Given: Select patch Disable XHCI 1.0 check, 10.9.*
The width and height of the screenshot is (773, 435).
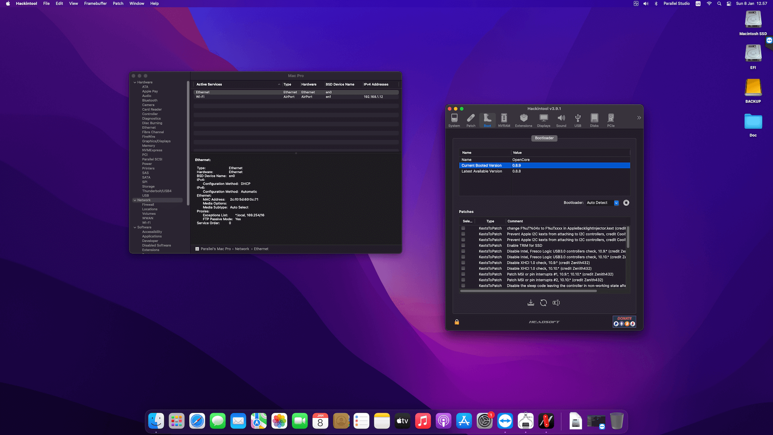Looking at the screenshot, I should 463,263.
